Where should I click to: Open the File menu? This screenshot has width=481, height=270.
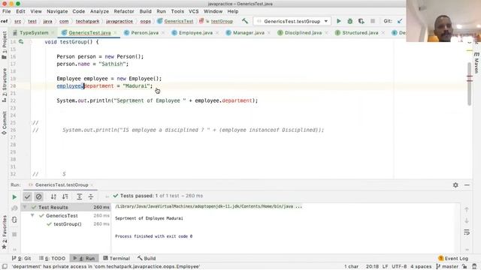pos(7,11)
